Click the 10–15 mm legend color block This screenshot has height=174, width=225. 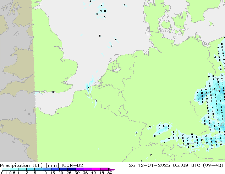[47, 169]
